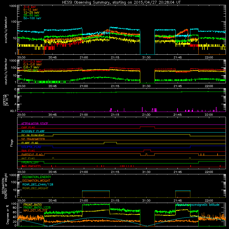Image resolution: width=229 pixels, height=229 pixels.
Task: Click the REAR_DEC_CHAN/128 legend entry
Action: (x=38, y=184)
